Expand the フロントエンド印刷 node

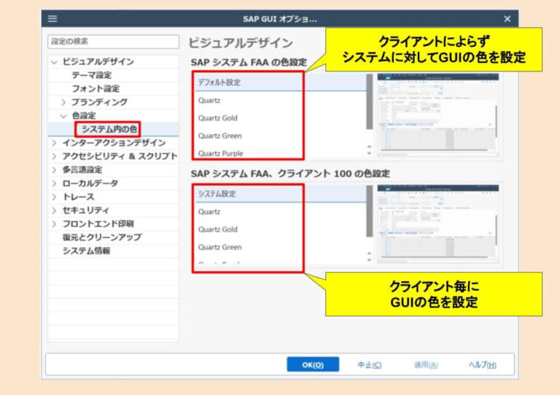[x=54, y=224]
